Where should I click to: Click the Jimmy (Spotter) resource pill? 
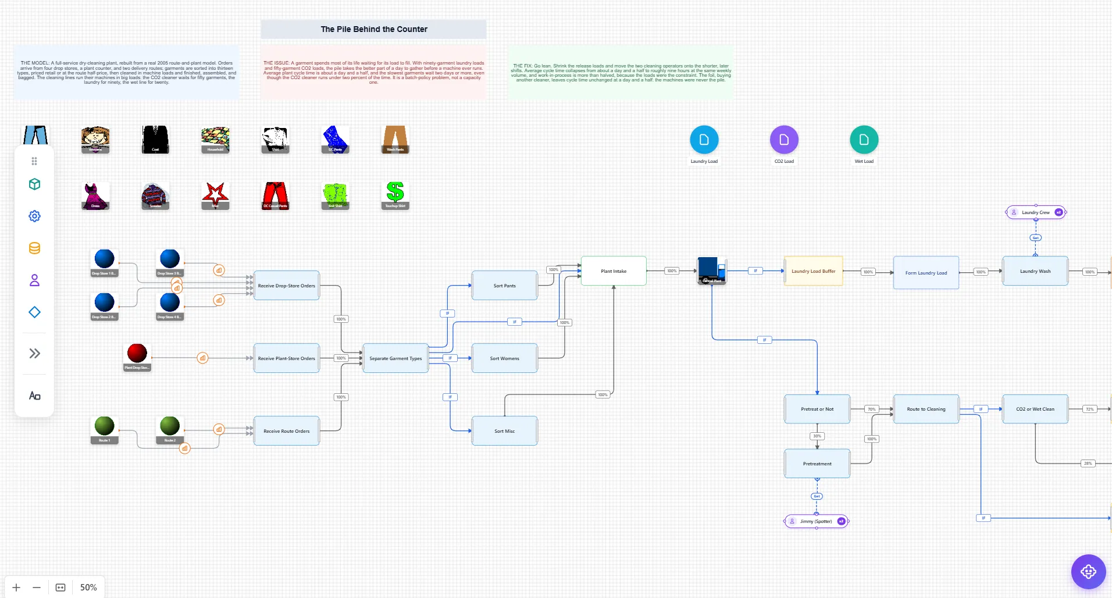pos(817,521)
